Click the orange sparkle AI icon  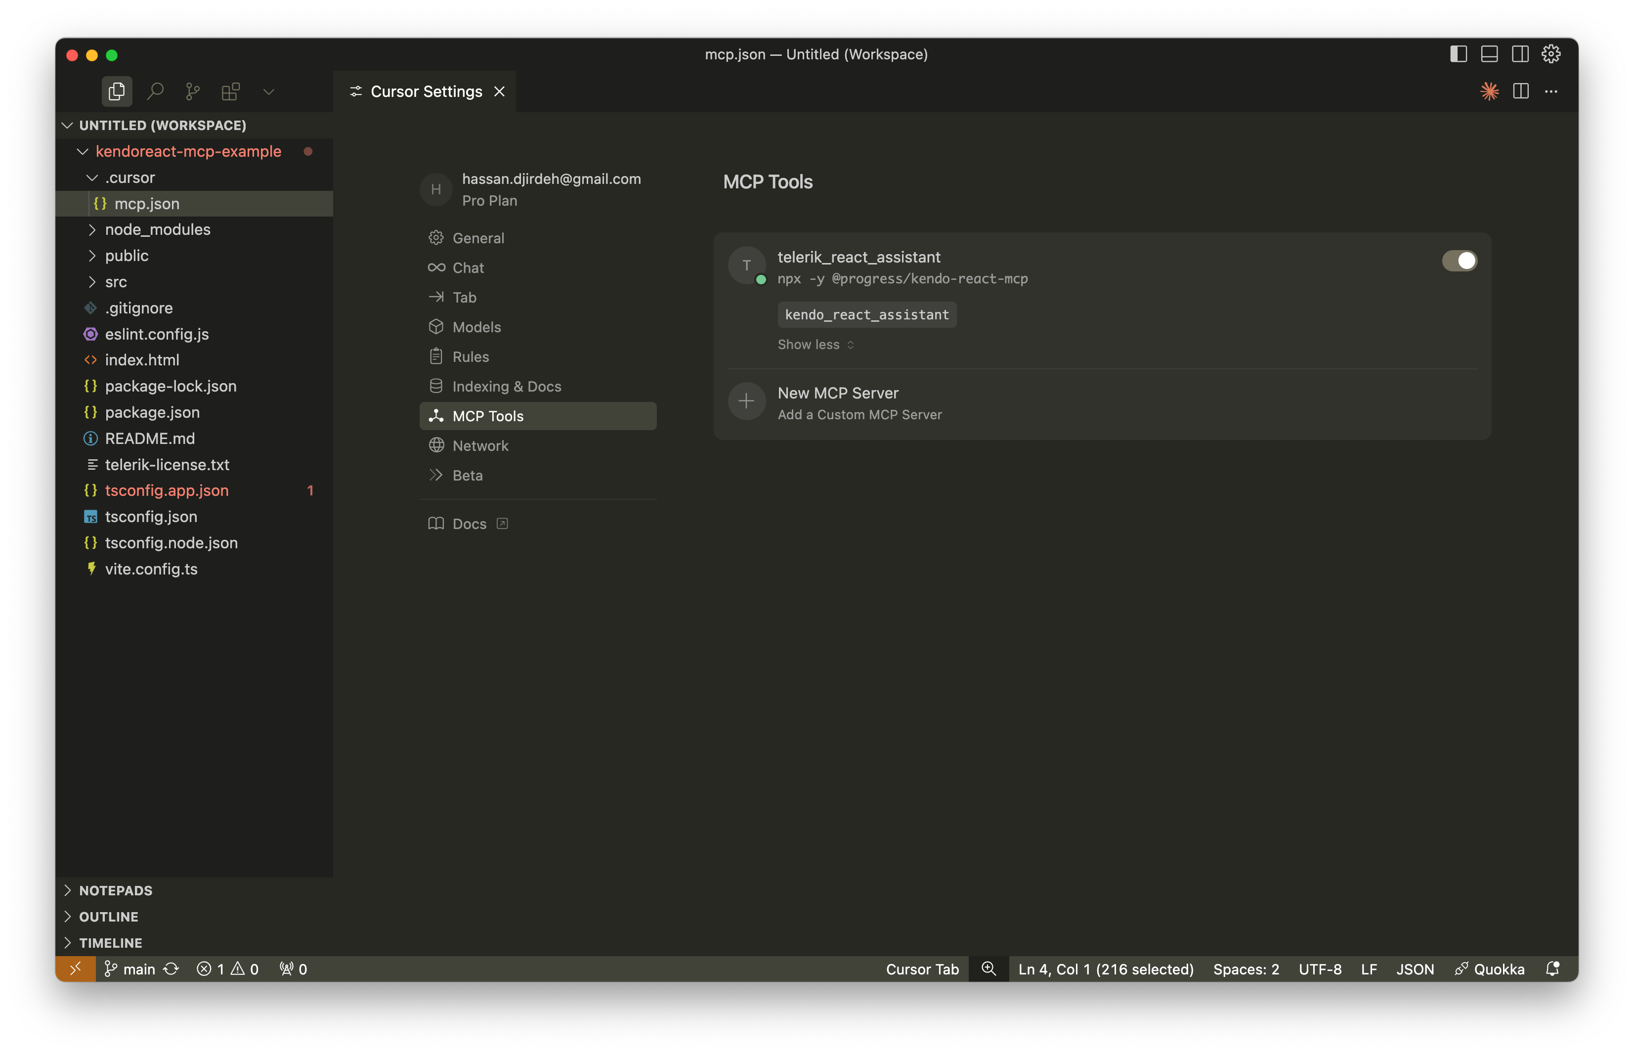point(1490,91)
